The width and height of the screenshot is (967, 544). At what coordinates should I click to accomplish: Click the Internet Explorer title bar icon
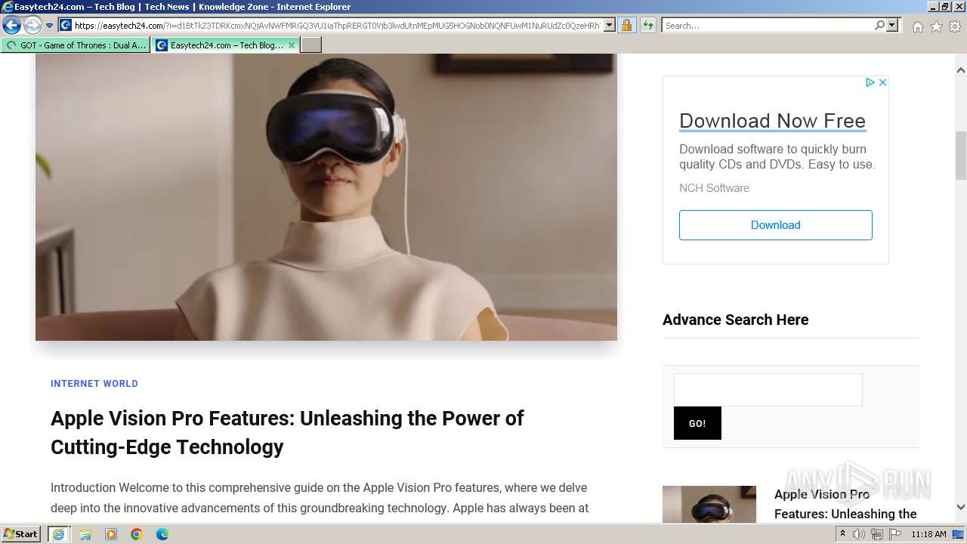tap(8, 7)
